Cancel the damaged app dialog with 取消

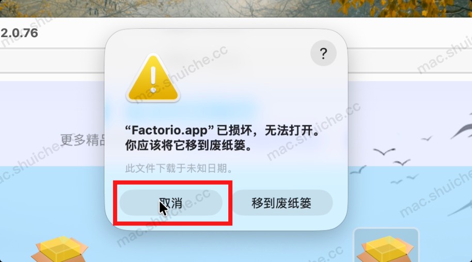pyautogui.click(x=171, y=203)
